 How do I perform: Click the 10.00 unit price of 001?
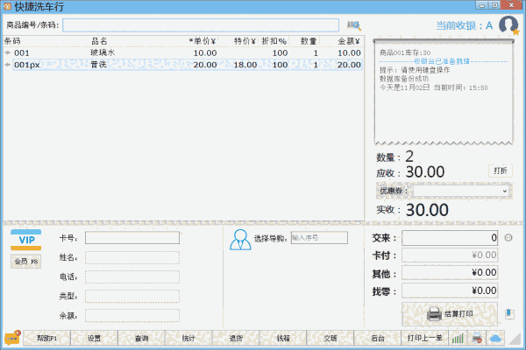tap(205, 52)
